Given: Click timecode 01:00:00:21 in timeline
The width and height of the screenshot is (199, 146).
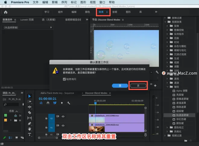Looking at the screenshot, I should [x=48, y=99].
